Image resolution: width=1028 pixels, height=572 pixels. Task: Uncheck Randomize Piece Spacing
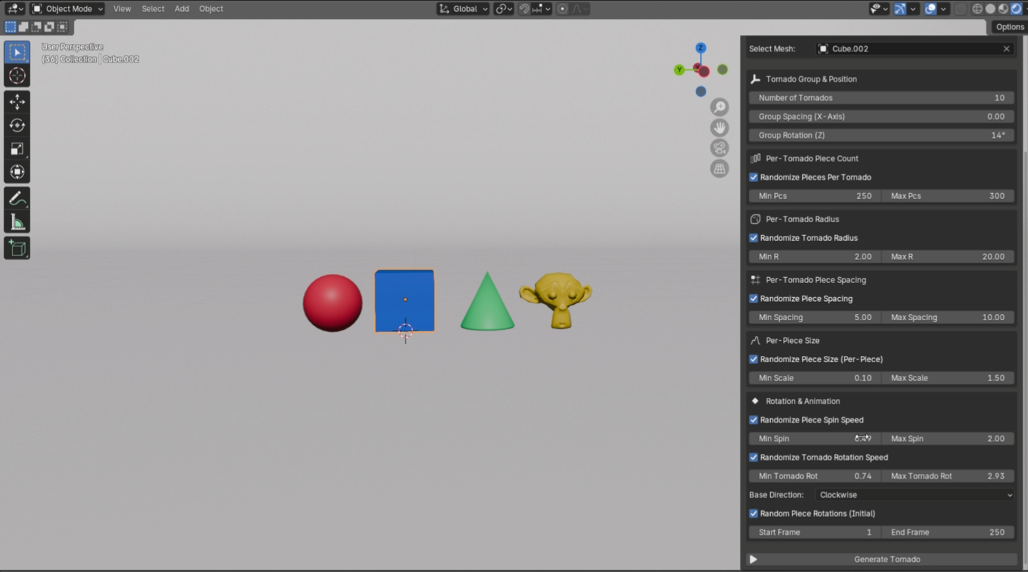pos(754,298)
